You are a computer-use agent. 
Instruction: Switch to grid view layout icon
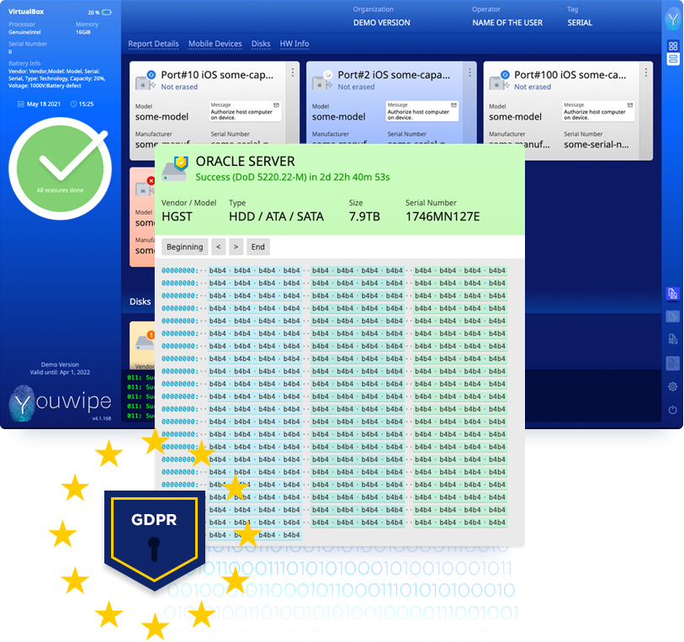coord(673,45)
